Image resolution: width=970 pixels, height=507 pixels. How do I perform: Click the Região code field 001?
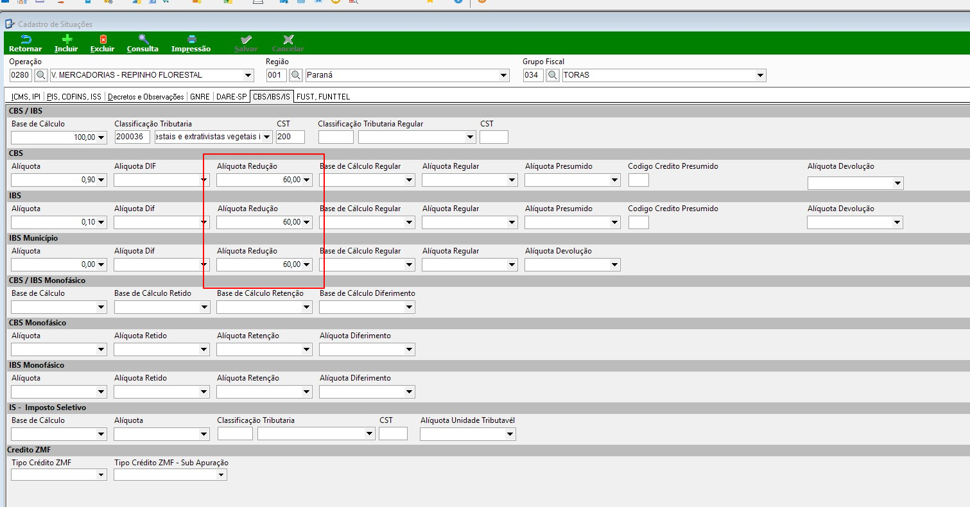tap(277, 75)
